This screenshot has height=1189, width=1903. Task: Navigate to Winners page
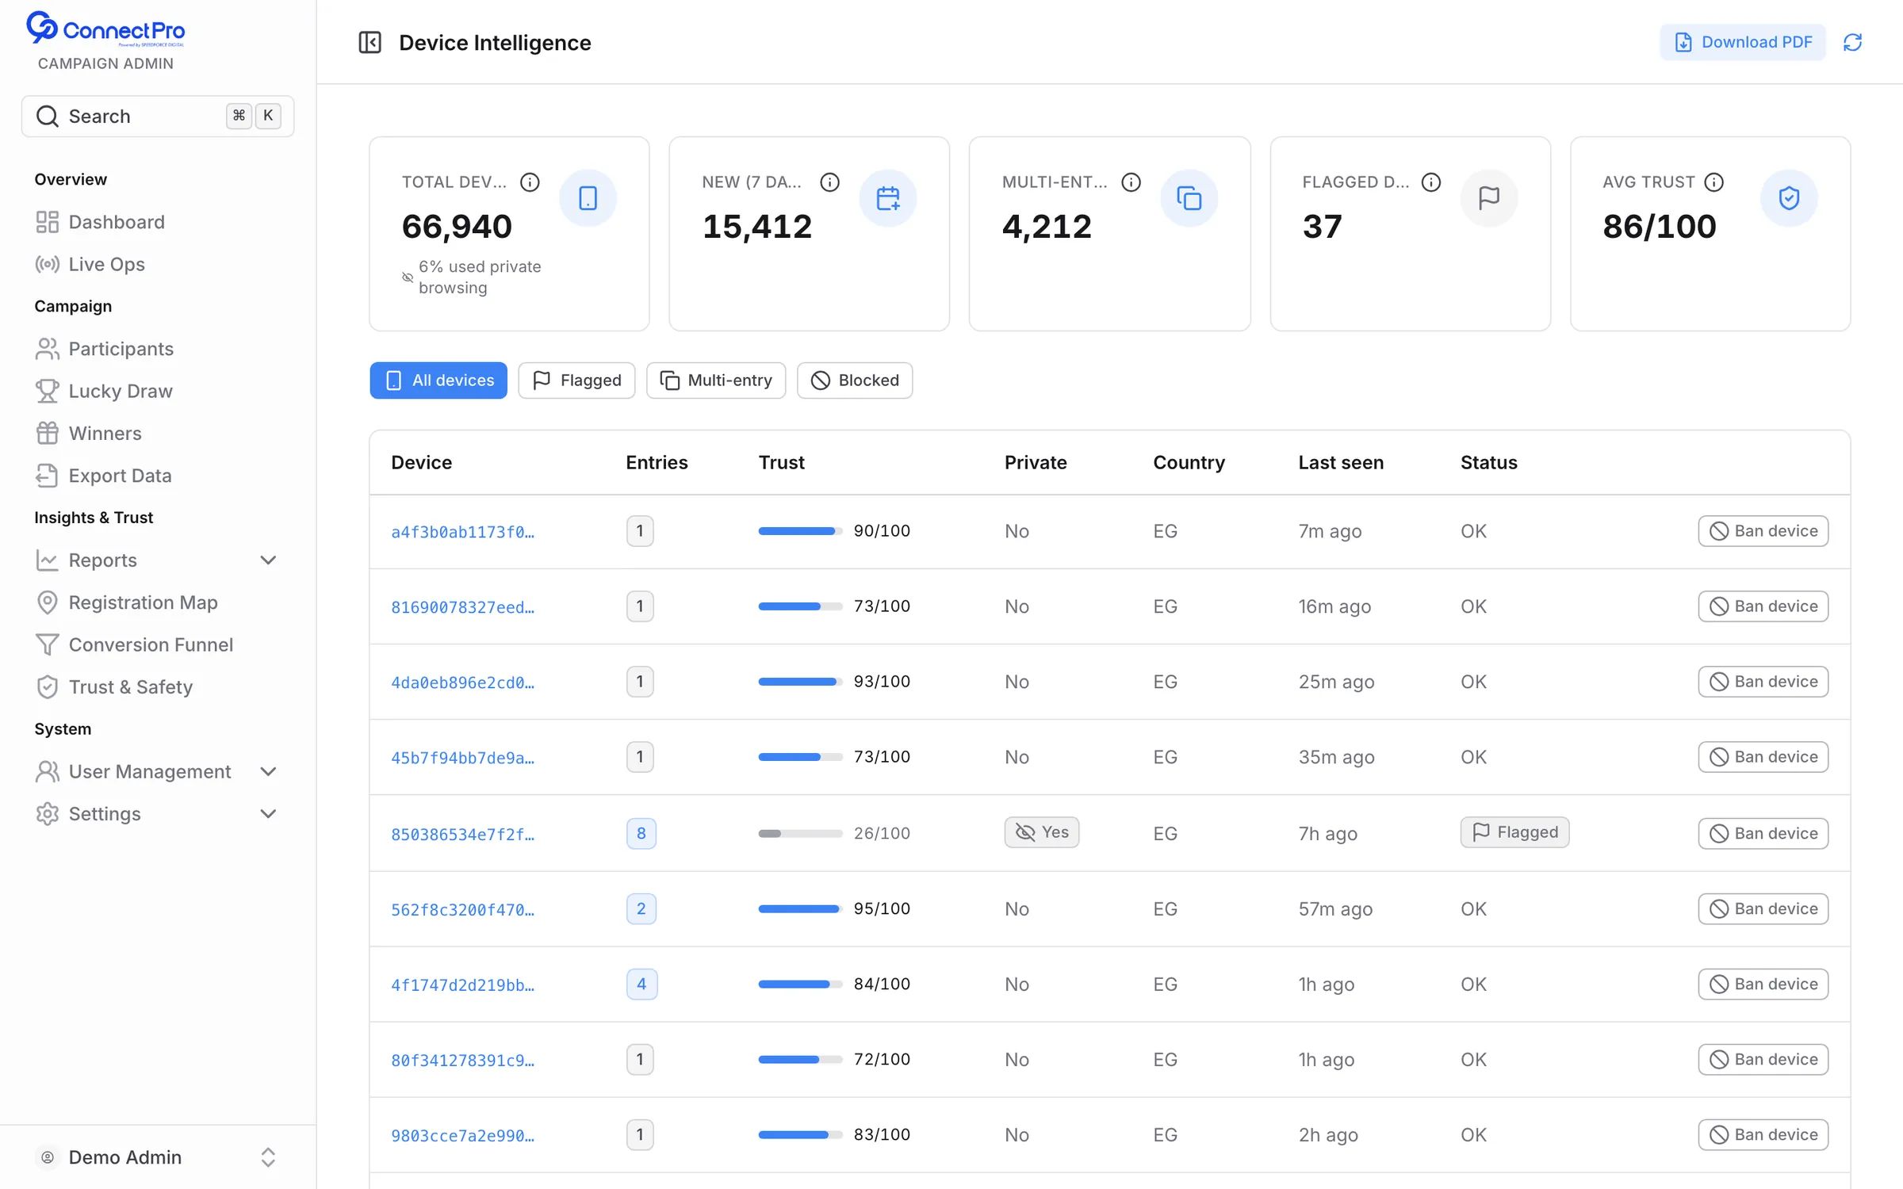point(158,433)
